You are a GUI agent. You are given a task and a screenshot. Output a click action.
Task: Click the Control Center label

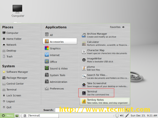click(x=15, y=84)
